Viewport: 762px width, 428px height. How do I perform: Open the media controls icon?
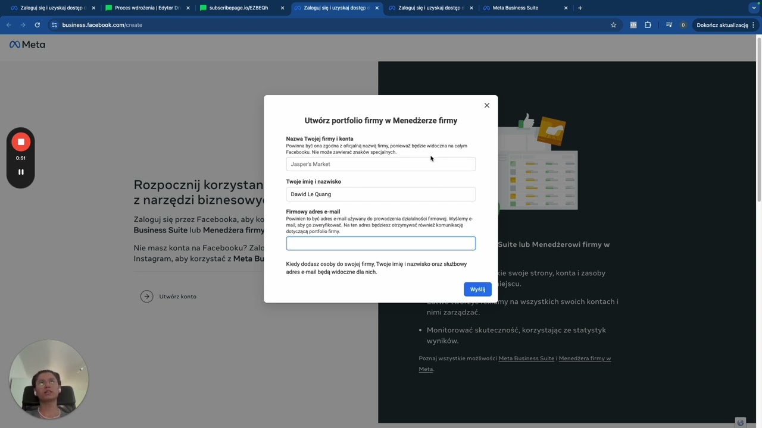(669, 25)
